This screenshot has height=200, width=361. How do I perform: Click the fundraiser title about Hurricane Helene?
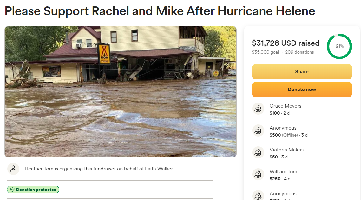[160, 11]
